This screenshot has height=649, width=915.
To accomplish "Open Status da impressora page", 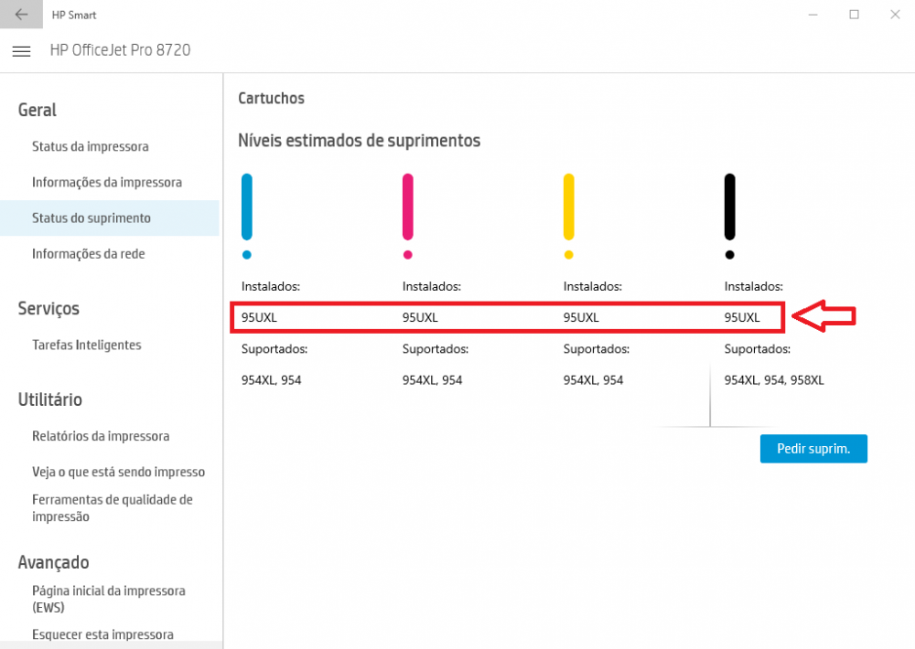I will click(91, 146).
